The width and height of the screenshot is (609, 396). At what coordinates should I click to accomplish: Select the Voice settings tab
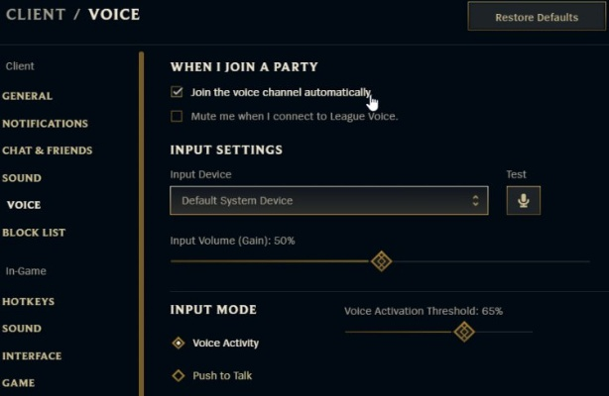24,205
